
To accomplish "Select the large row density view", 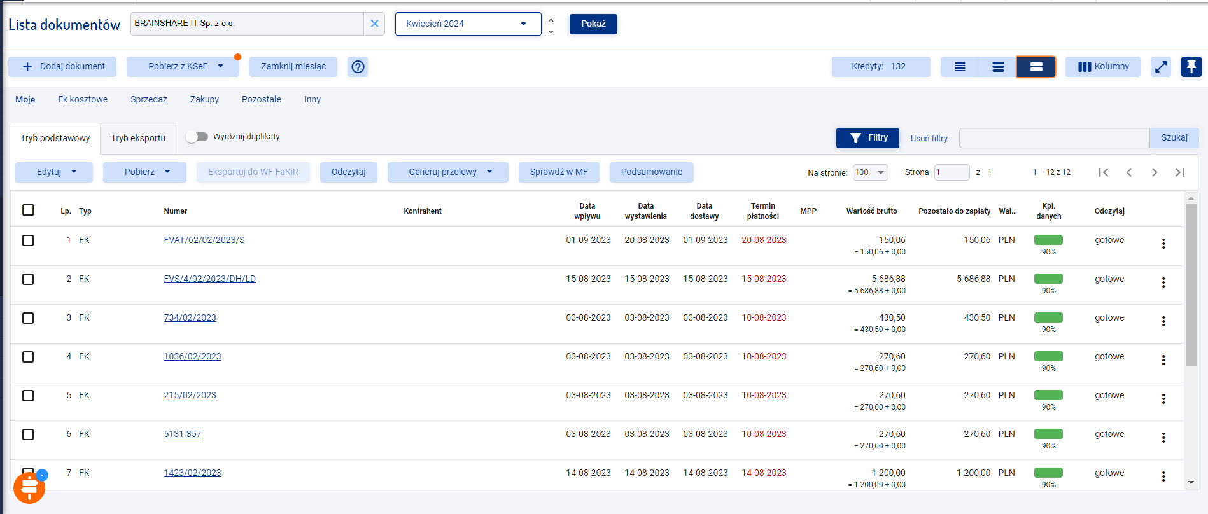I will [1036, 67].
